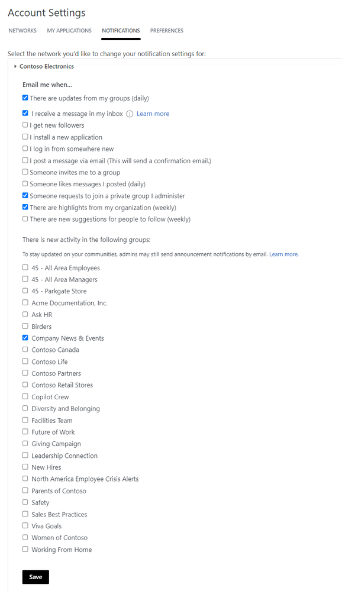This screenshot has width=342, height=591.
Task: Disable updates from my groups daily emails
Action: [25, 98]
